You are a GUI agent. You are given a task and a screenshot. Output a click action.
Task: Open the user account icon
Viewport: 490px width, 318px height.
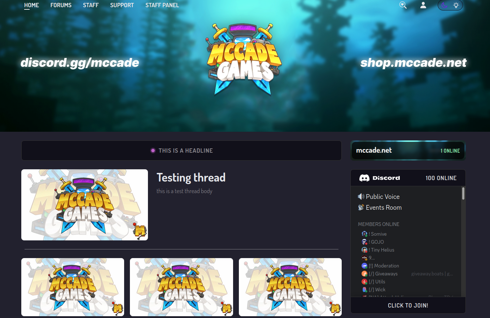click(x=423, y=5)
